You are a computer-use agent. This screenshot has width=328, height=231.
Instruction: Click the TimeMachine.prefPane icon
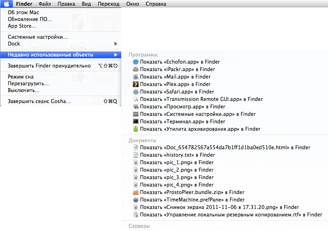[136, 200]
